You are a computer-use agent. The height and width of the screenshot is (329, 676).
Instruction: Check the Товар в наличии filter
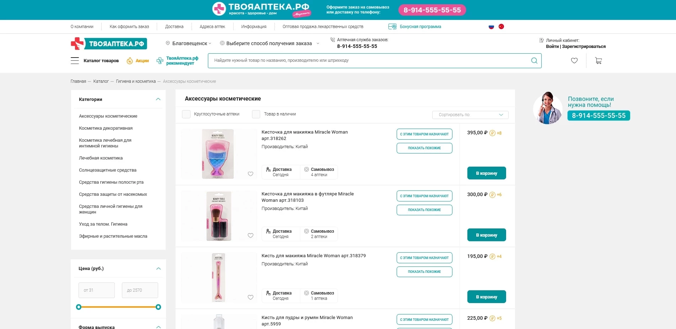pos(256,114)
